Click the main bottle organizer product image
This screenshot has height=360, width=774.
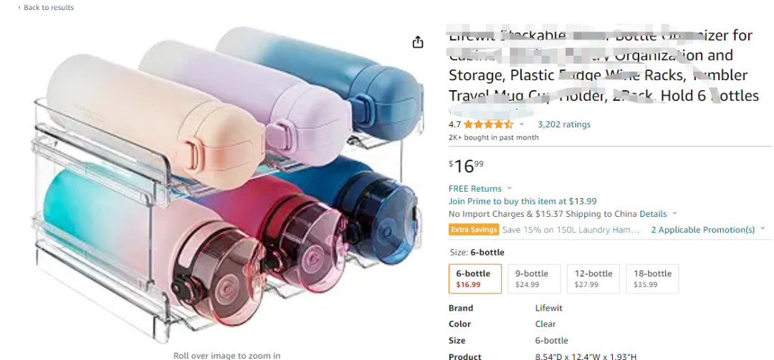click(x=222, y=186)
